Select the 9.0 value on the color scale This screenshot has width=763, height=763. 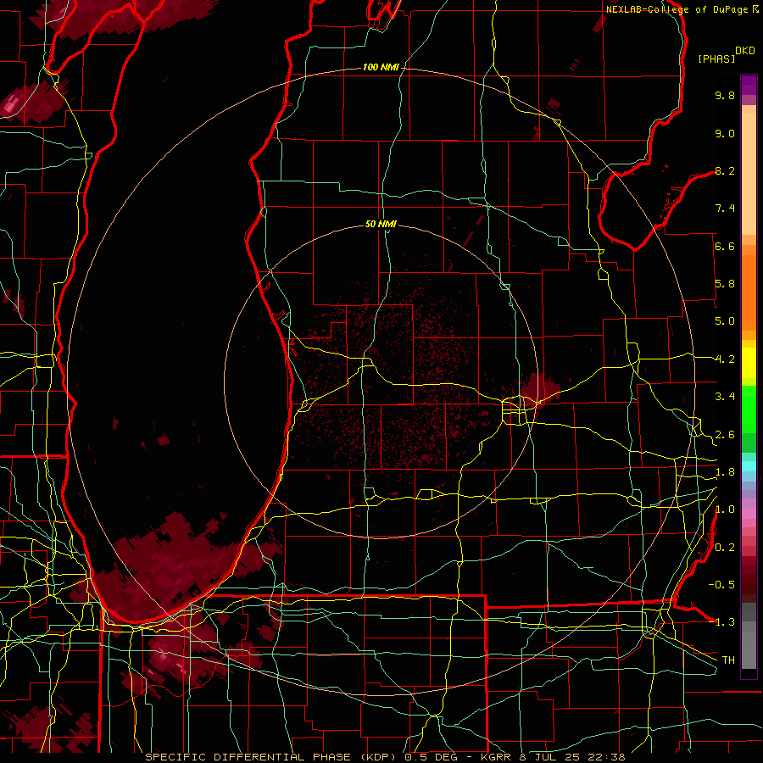click(x=725, y=133)
